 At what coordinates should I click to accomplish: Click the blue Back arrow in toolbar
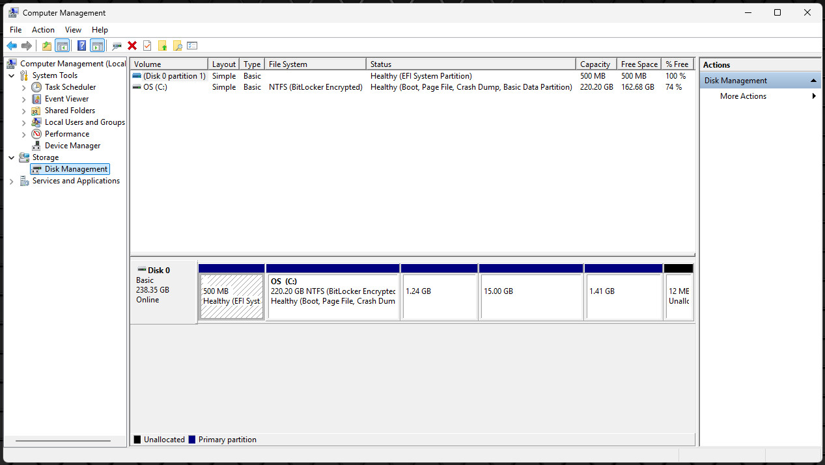click(x=11, y=46)
